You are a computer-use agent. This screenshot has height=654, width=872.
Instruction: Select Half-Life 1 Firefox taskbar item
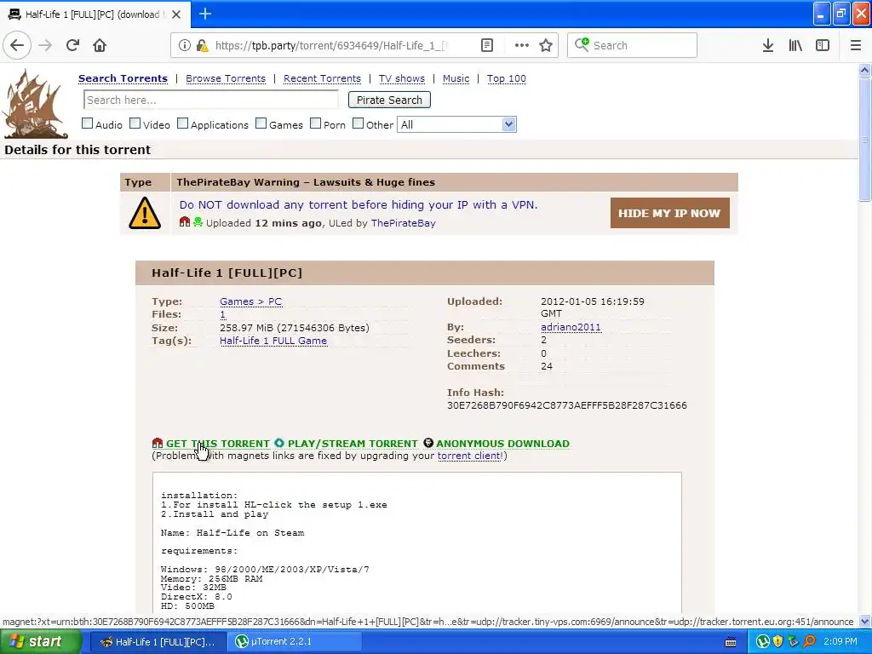click(158, 641)
